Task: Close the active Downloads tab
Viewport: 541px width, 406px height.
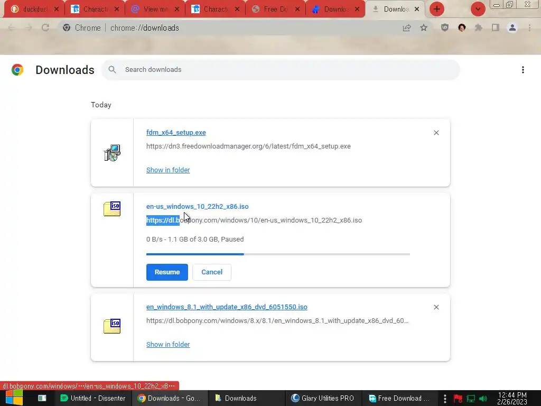Action: tap(417, 10)
